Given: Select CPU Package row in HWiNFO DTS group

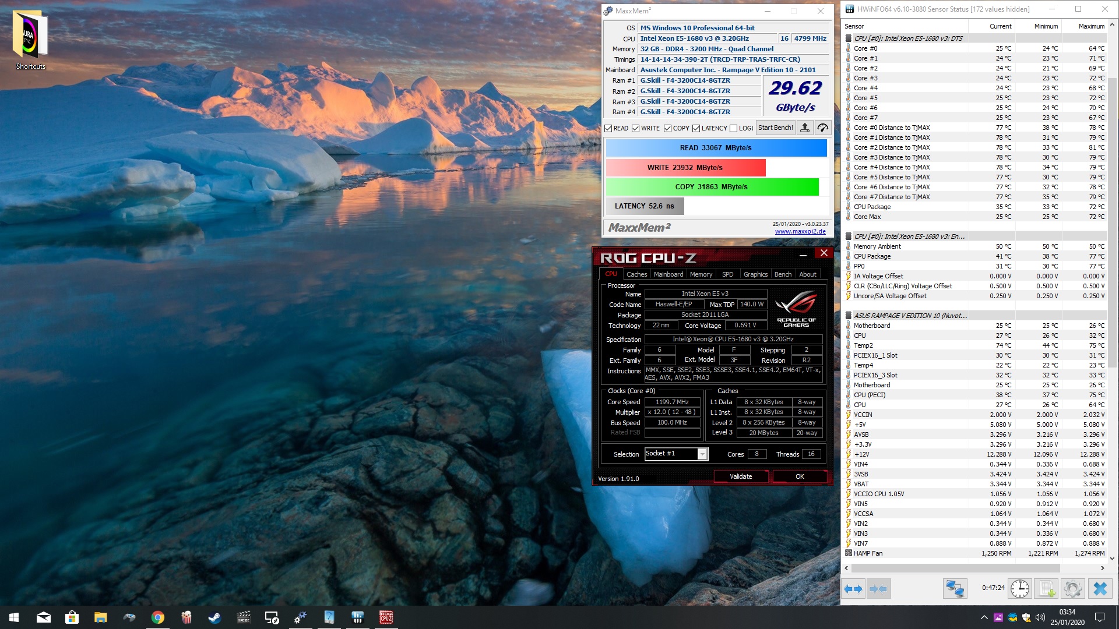Looking at the screenshot, I should [x=976, y=207].
